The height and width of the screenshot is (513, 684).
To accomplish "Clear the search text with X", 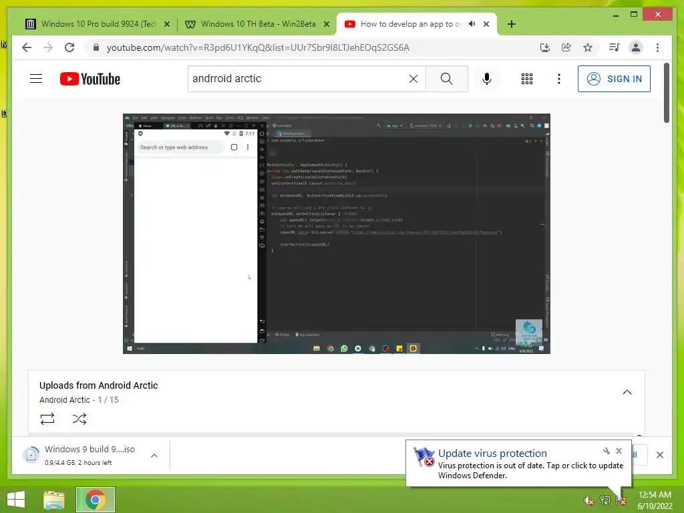I will (x=413, y=79).
